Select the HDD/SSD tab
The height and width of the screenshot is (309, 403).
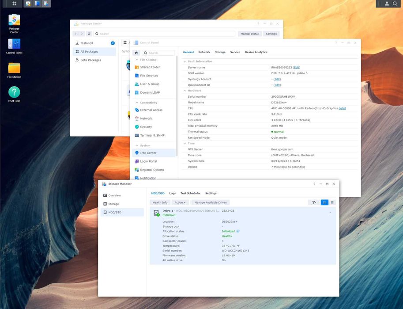pyautogui.click(x=158, y=193)
